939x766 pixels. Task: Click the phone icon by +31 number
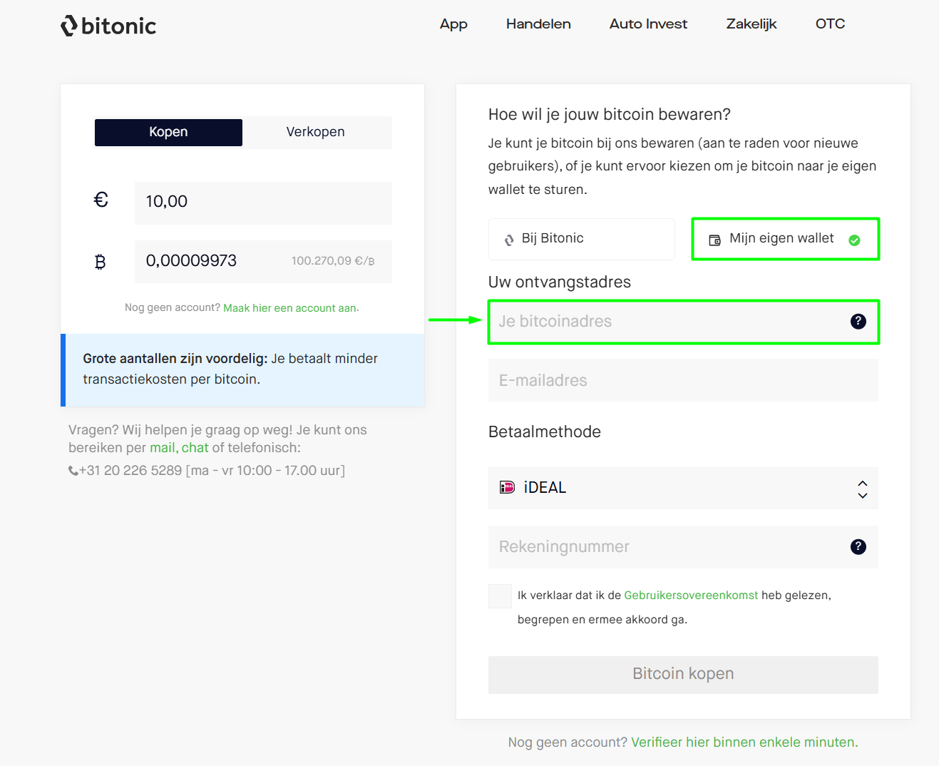73,471
